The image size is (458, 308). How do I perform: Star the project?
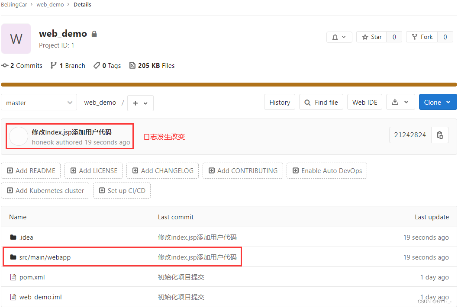pos(371,37)
